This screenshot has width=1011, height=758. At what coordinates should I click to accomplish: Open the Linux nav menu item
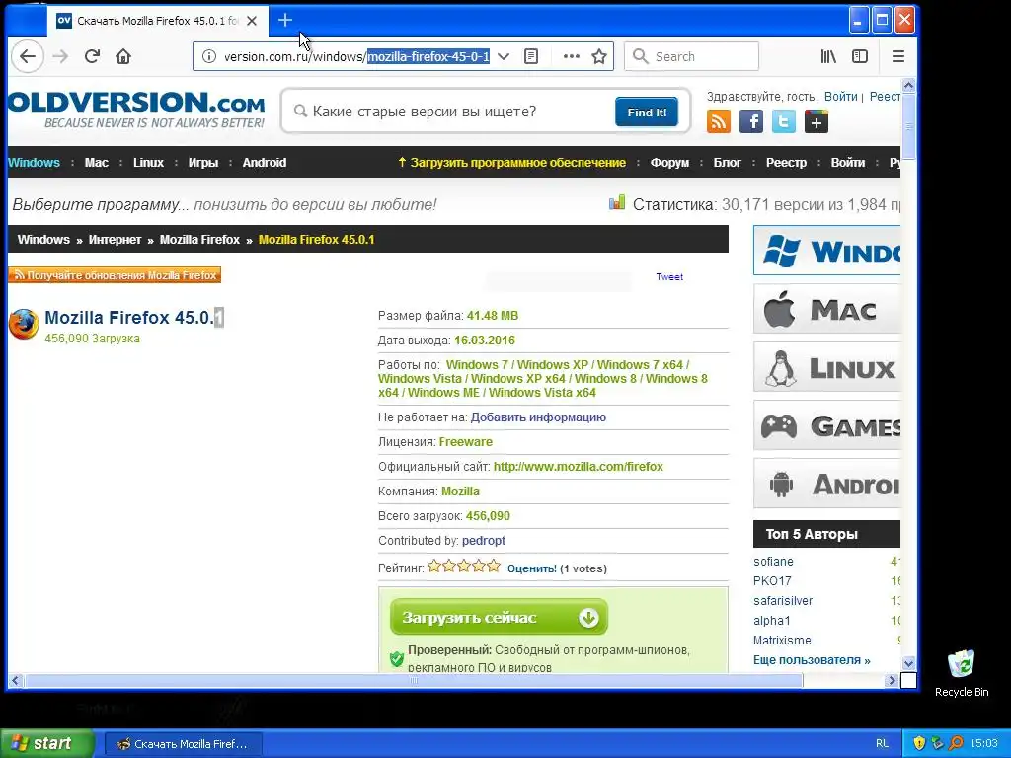pyautogui.click(x=148, y=163)
